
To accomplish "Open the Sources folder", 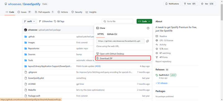I will 31,54.
